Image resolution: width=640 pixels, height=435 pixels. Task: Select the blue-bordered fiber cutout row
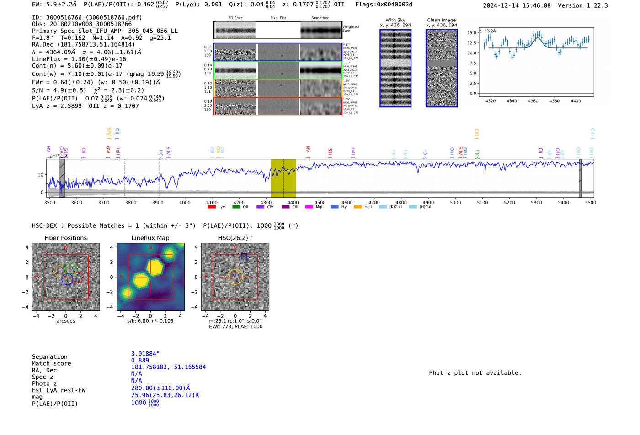277,52
